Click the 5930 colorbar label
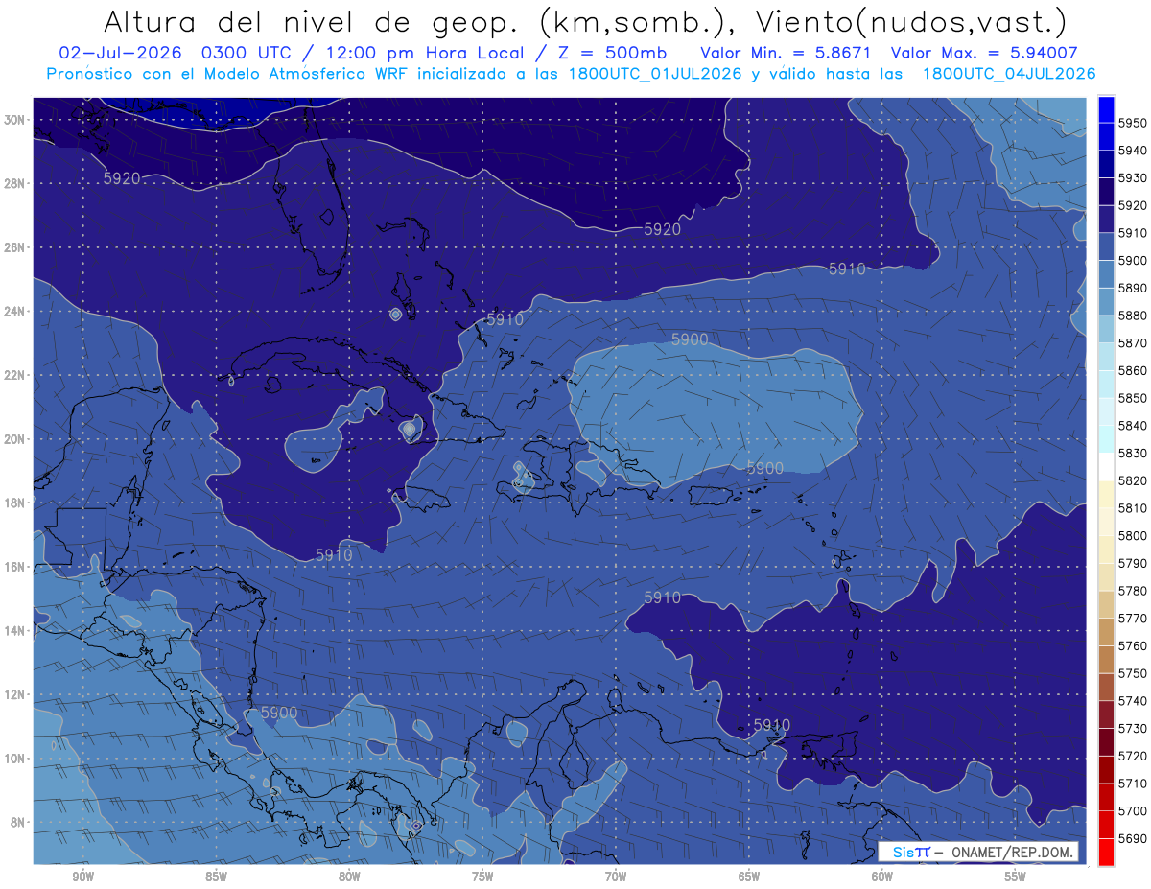Screen dimensions: 1151x889 pos(1133,178)
